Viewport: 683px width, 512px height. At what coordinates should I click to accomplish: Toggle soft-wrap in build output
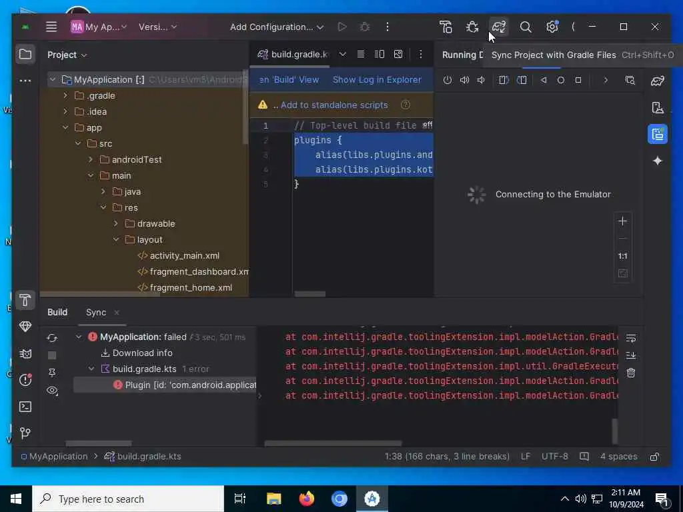[631, 338]
